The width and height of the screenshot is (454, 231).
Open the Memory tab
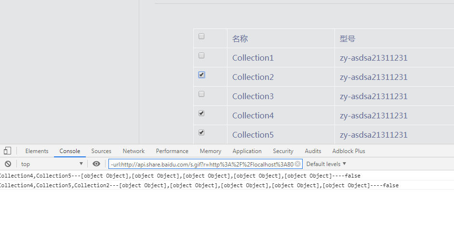[211, 151]
